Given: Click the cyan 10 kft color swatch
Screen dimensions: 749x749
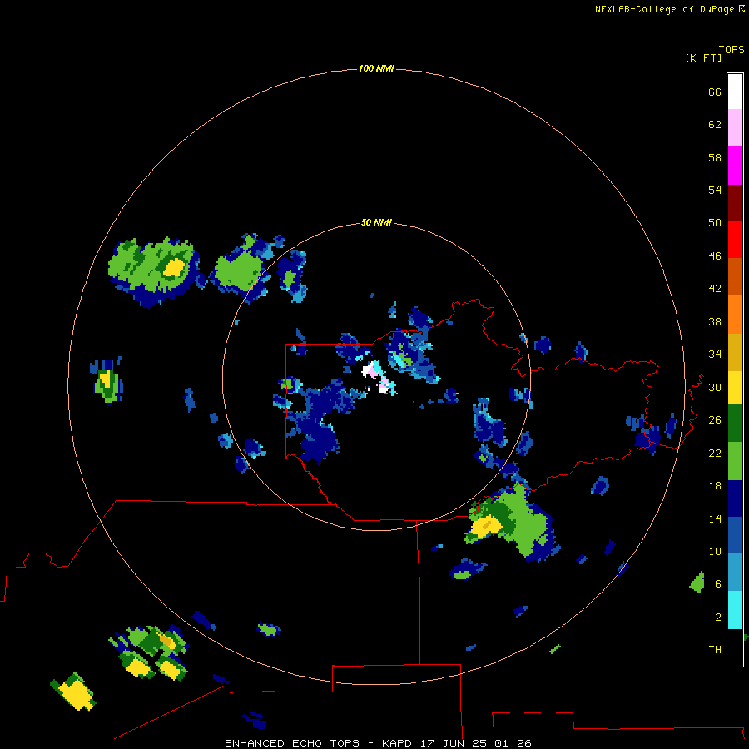Looking at the screenshot, I should 735,610.
